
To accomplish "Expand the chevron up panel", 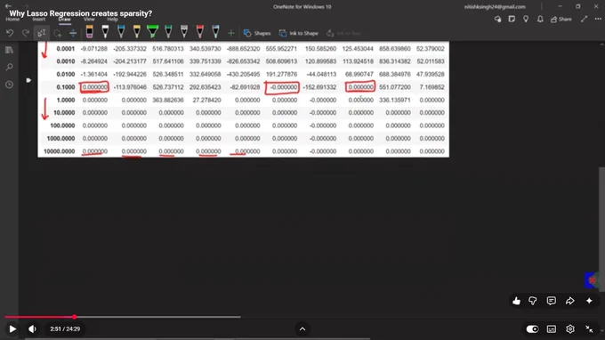I will coord(302,329).
